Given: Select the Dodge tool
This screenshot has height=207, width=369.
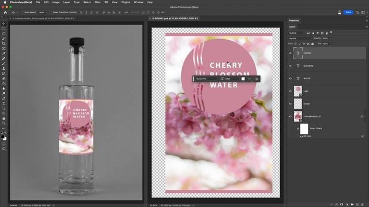Looking at the screenshot, I should [3, 93].
